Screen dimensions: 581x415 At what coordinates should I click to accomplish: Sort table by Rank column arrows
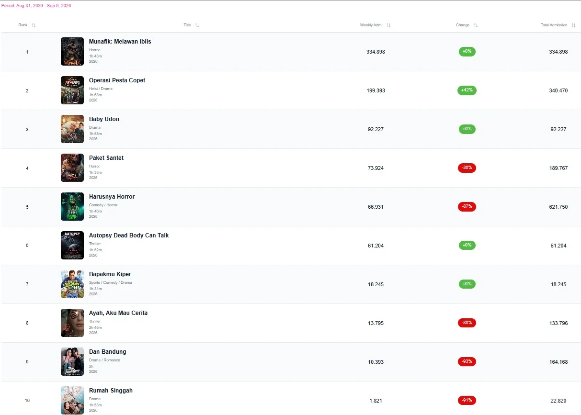point(34,25)
